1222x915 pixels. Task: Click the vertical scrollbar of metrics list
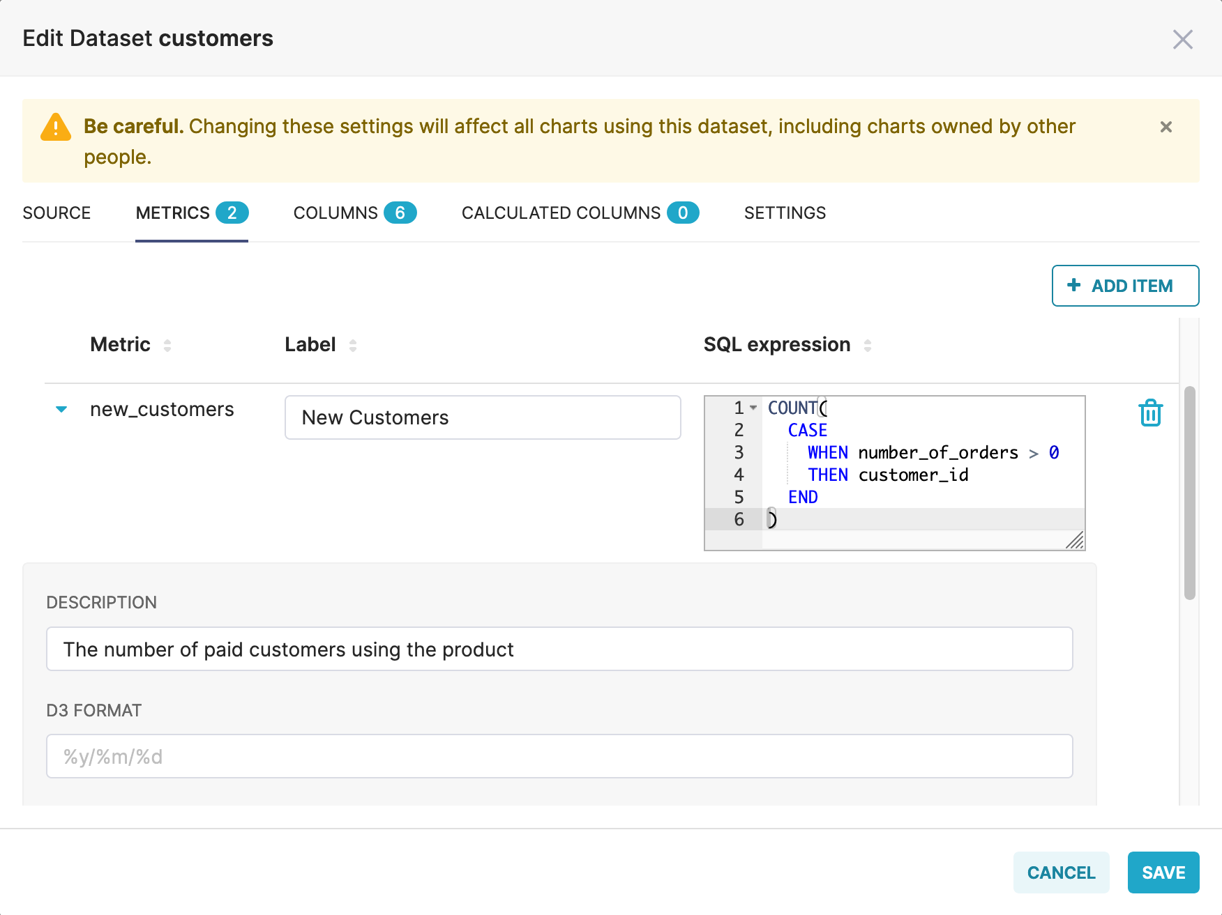point(1189,492)
